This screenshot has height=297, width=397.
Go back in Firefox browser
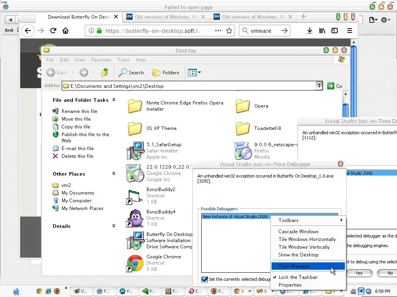[x=28, y=31]
